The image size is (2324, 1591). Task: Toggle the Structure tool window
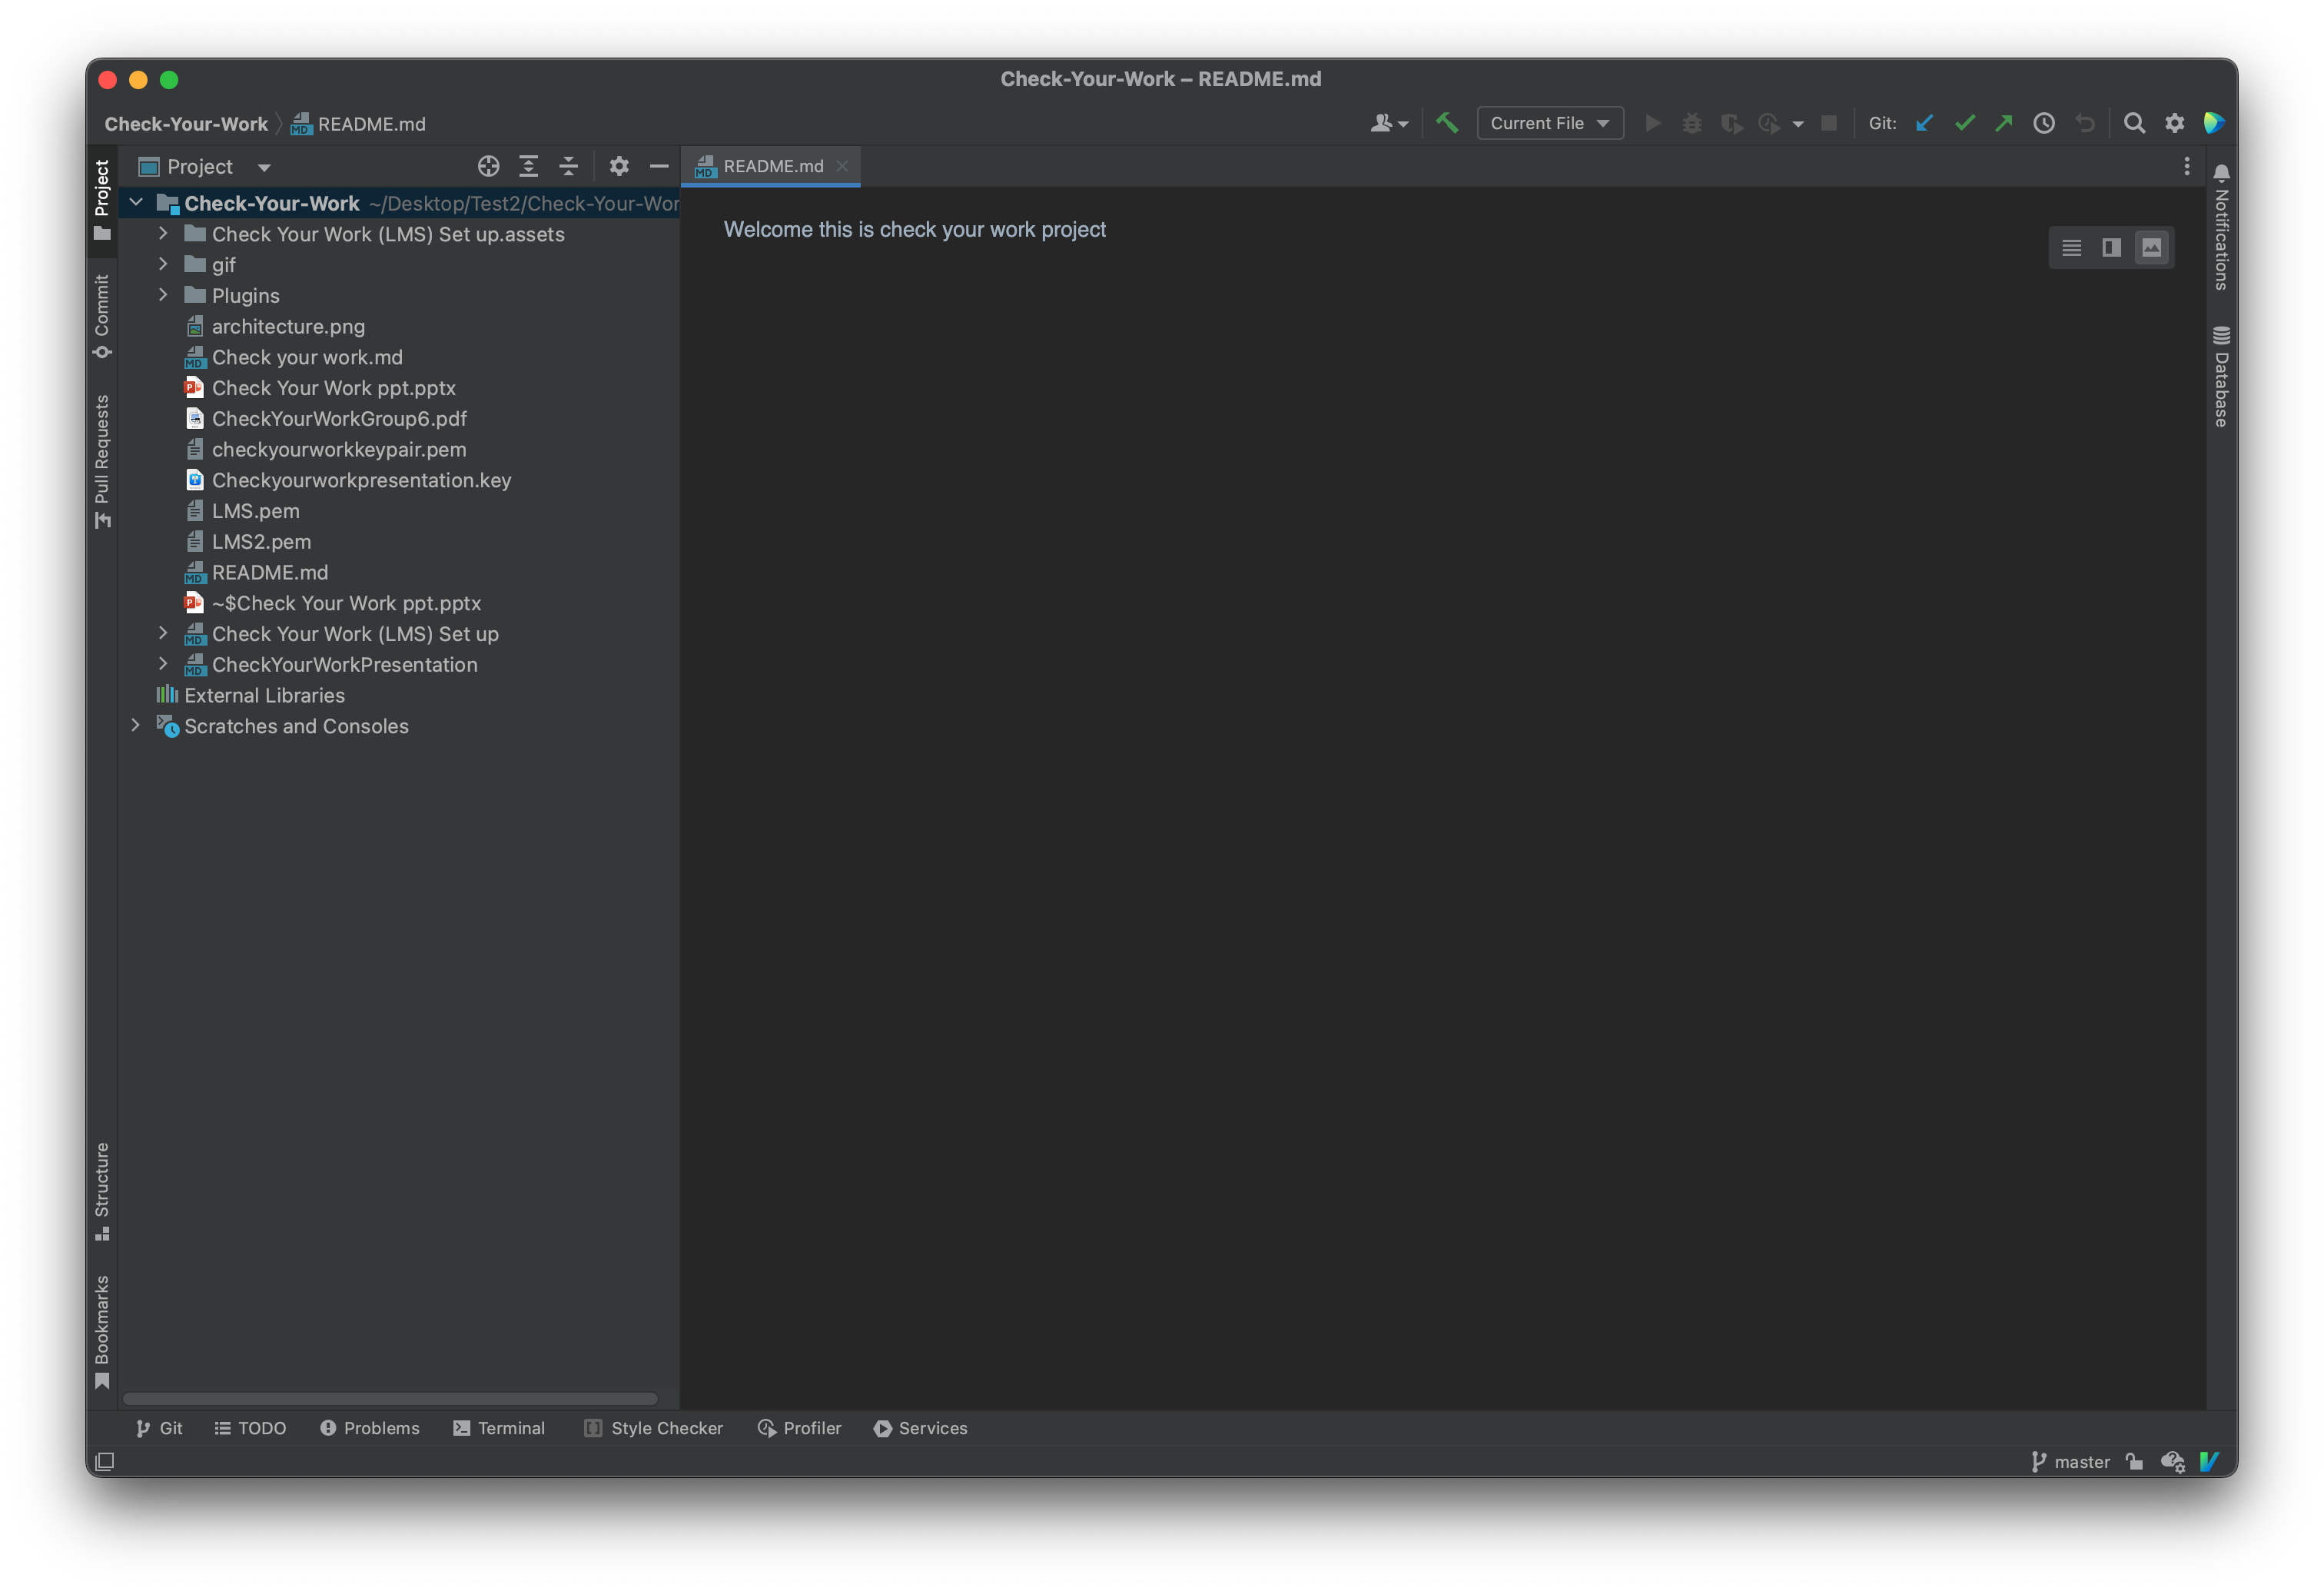pyautogui.click(x=102, y=1191)
